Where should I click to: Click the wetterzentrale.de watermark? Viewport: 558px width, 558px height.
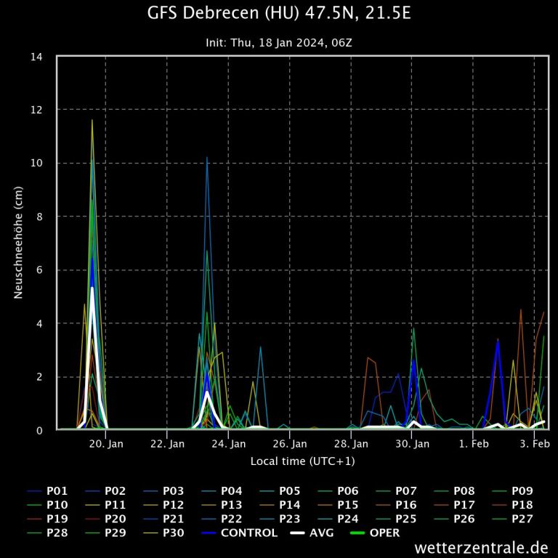pos(481,546)
